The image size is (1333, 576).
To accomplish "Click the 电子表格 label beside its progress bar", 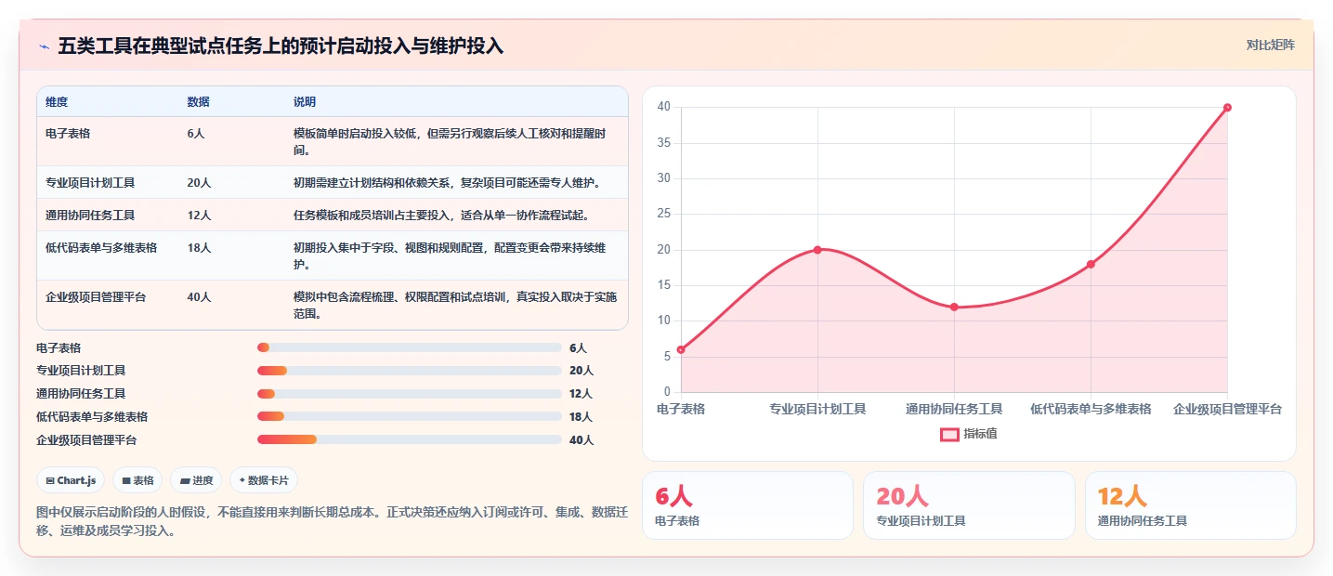I will pos(59,347).
